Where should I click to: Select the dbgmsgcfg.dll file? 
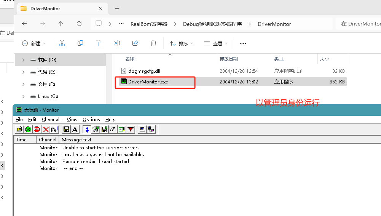pos(144,71)
